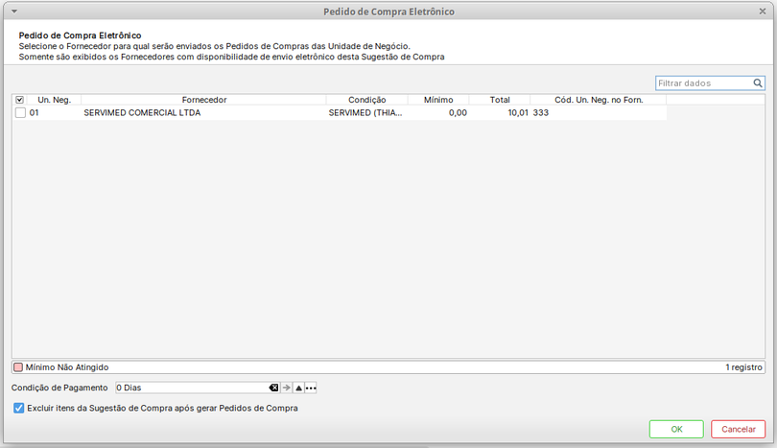Open the window menu arrow in title bar

pos(13,12)
